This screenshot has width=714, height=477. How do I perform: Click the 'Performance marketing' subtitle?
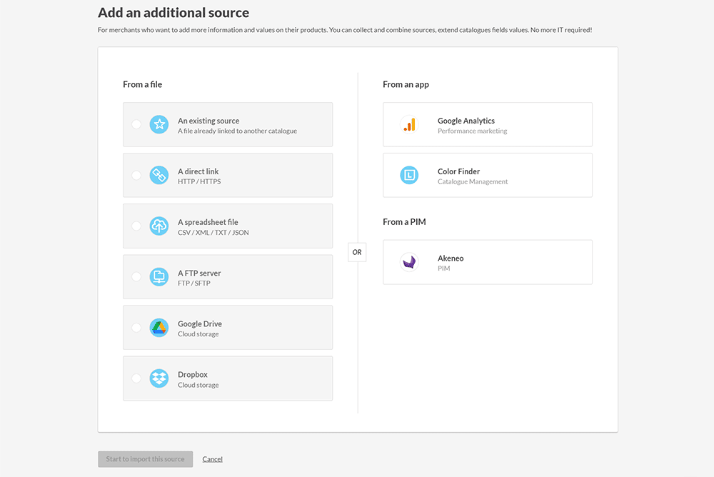[472, 131]
